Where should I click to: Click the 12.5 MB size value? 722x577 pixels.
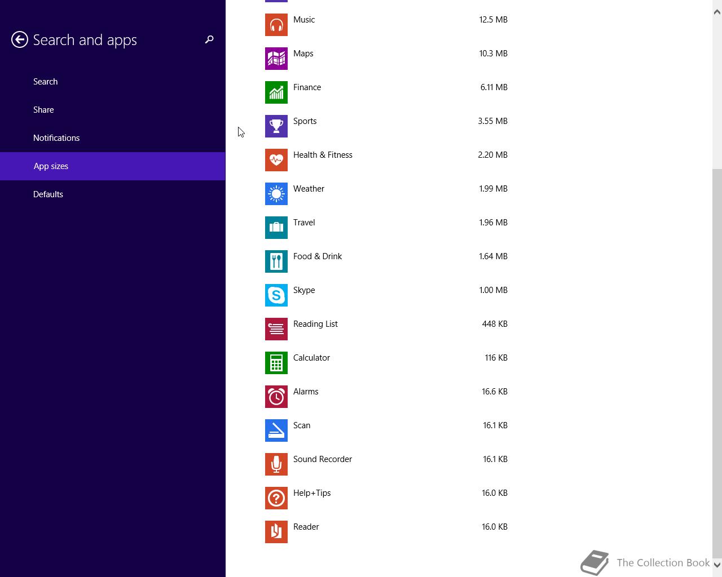click(493, 20)
